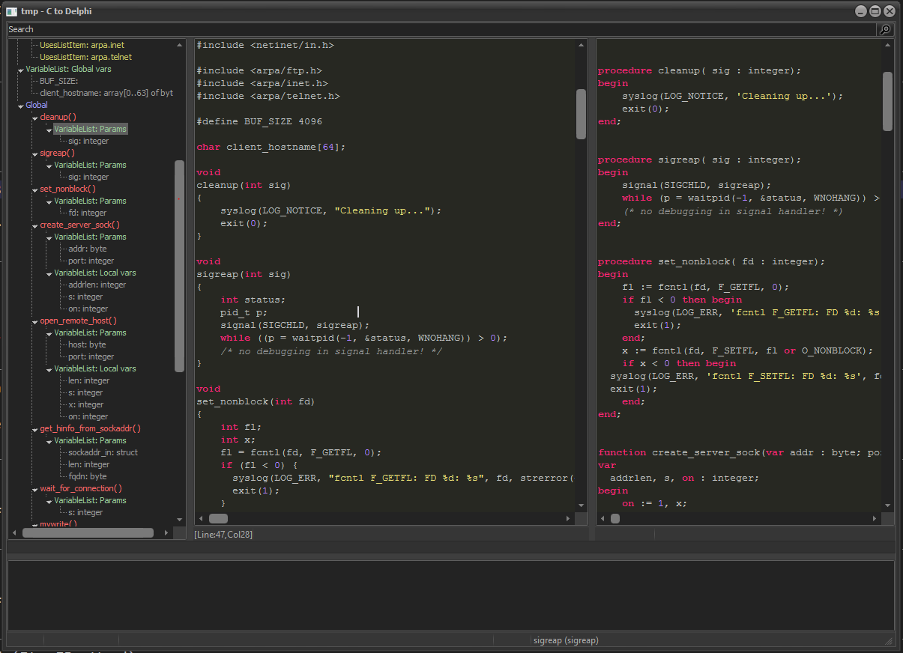Click tree panel scroll-right arrow
Viewport: 903px width, 653px height.
click(x=166, y=532)
